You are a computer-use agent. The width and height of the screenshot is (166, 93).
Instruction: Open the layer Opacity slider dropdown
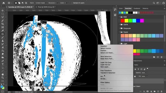tap(147, 73)
